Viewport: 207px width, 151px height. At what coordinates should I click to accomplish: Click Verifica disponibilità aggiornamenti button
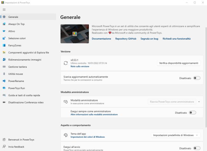[x=179, y=63]
